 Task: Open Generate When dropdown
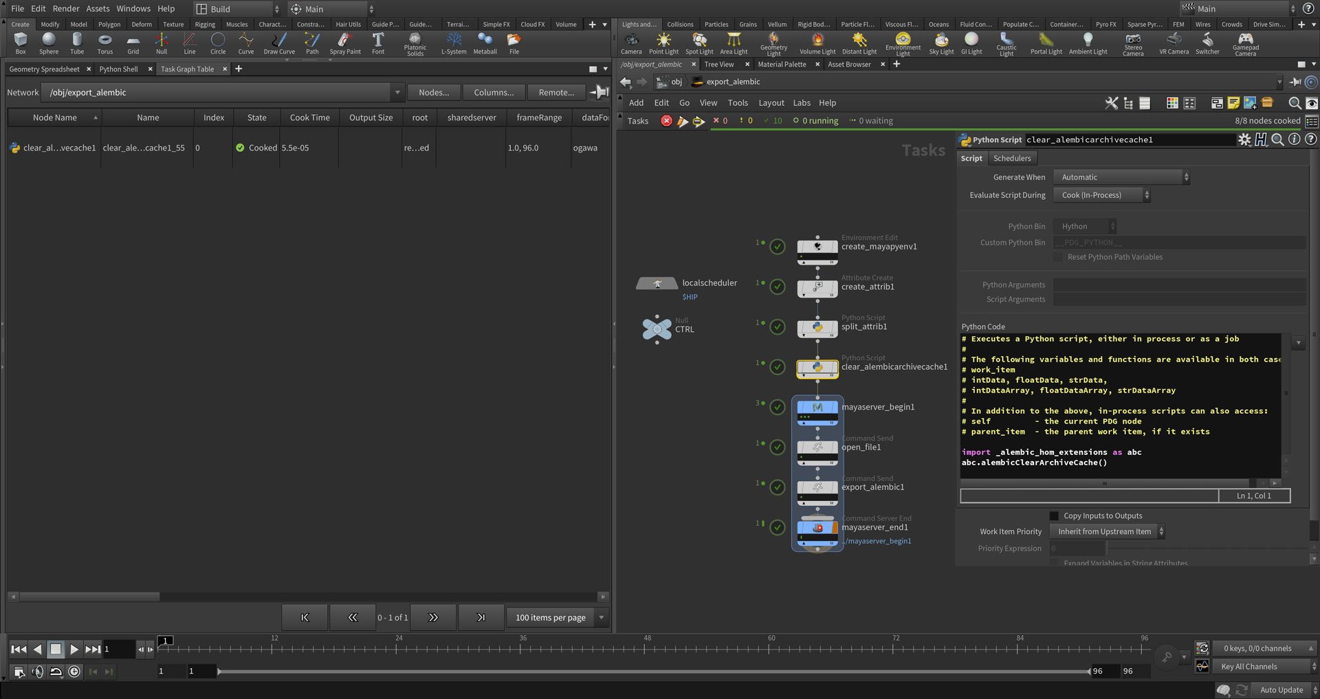coord(1121,177)
